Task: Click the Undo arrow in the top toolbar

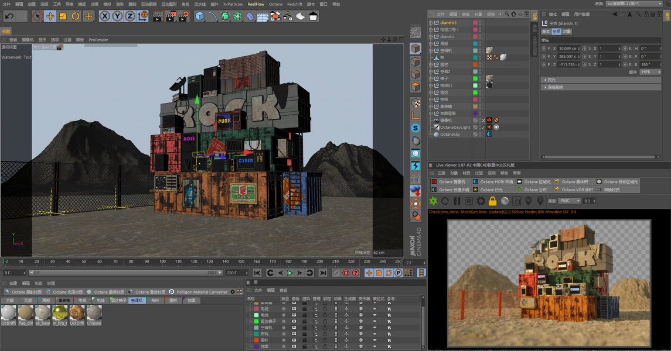Action: (9, 16)
